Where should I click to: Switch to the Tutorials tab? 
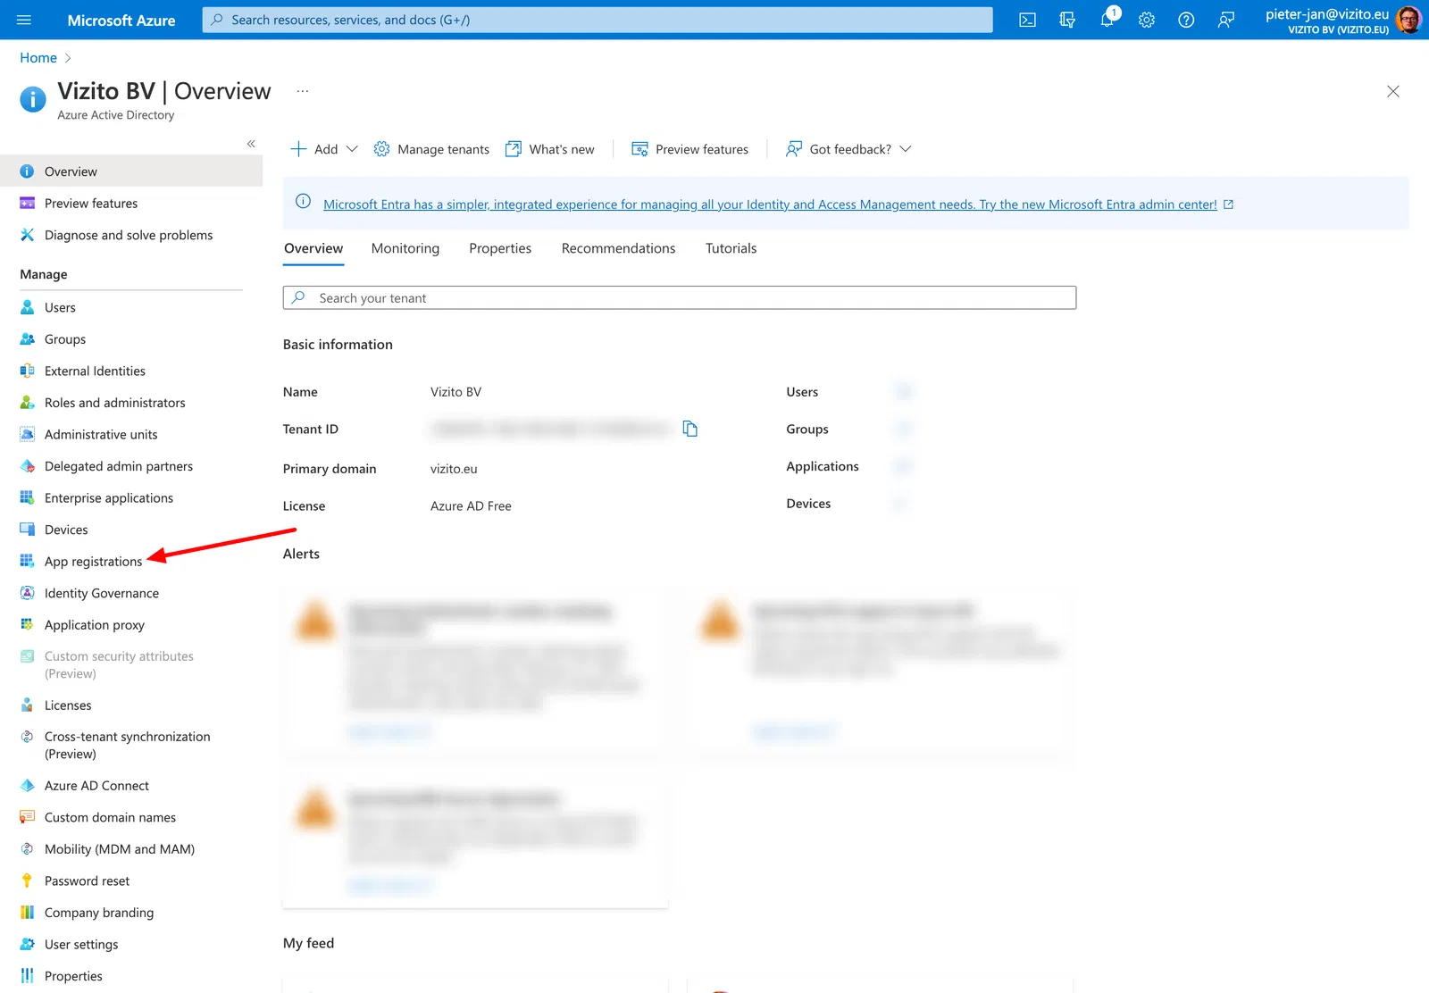click(731, 248)
